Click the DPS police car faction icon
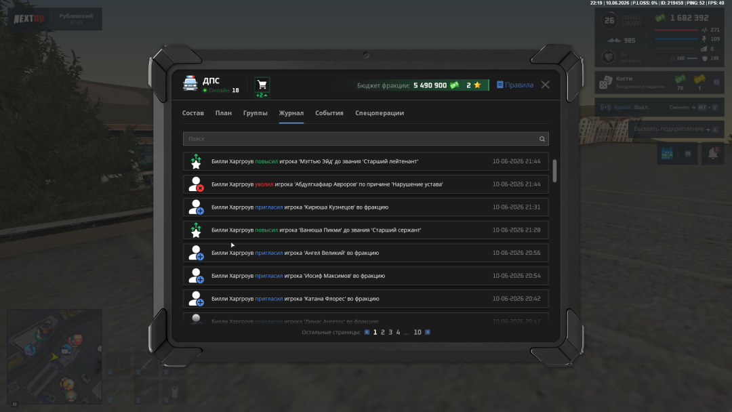 point(190,83)
